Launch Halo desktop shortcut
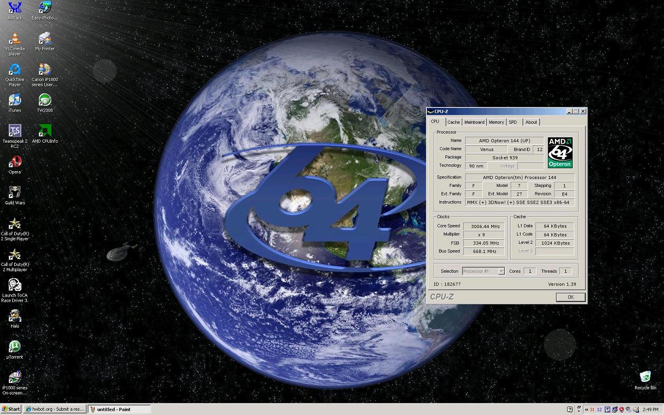The width and height of the screenshot is (664, 415). point(15,319)
